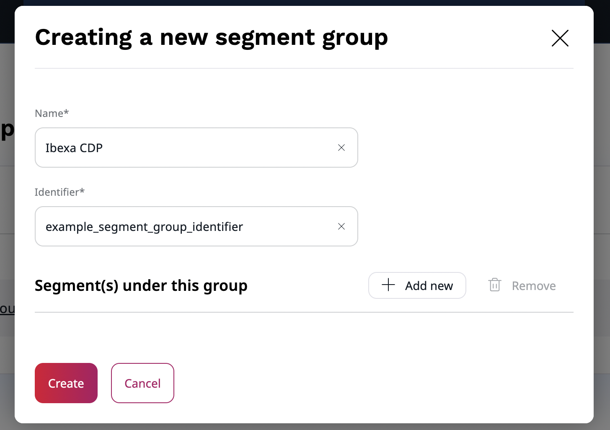Click the dialog title Creating a new segment group
Screen dimensions: 610x430
click(x=211, y=37)
